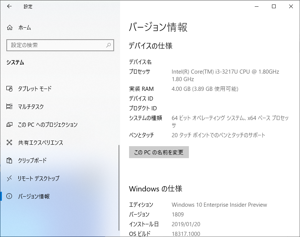The image size is (300, 237).
Task: Click the エディション label
Action: 141,205
